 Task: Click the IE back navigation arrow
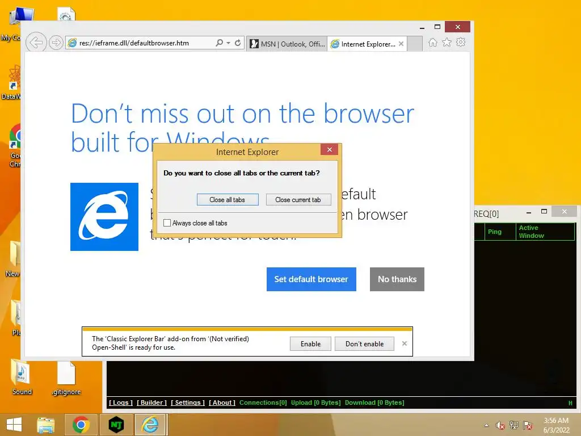tap(36, 43)
